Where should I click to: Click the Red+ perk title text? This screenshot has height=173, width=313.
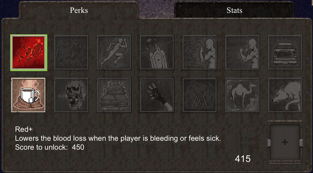click(x=24, y=129)
